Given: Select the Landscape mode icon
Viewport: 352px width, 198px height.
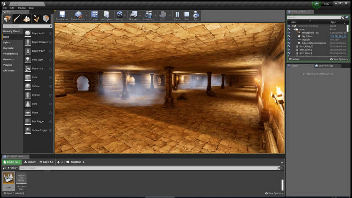Looking at the screenshot, I should (27, 19).
